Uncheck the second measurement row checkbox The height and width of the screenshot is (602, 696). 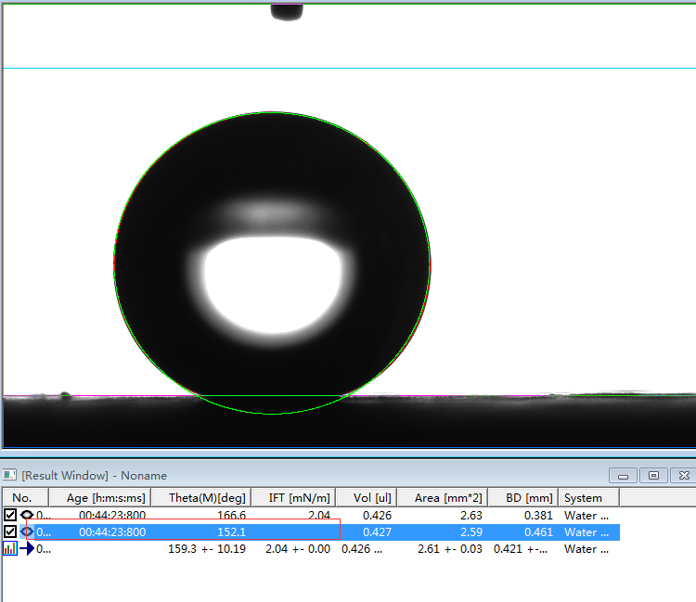tap(10, 532)
